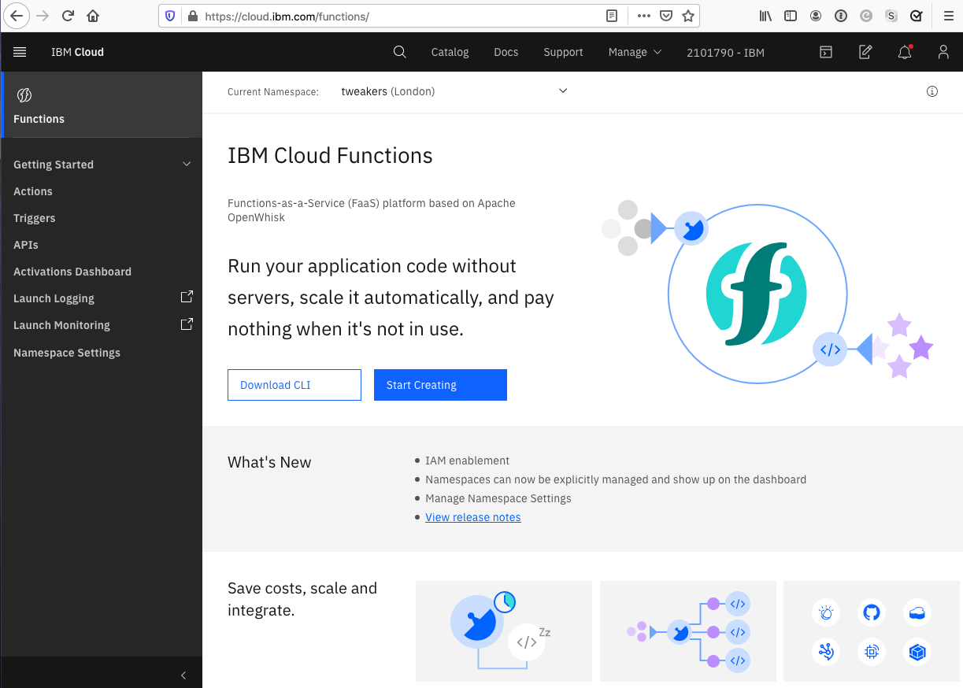Toggle reader view icon in address bar

coord(612,16)
